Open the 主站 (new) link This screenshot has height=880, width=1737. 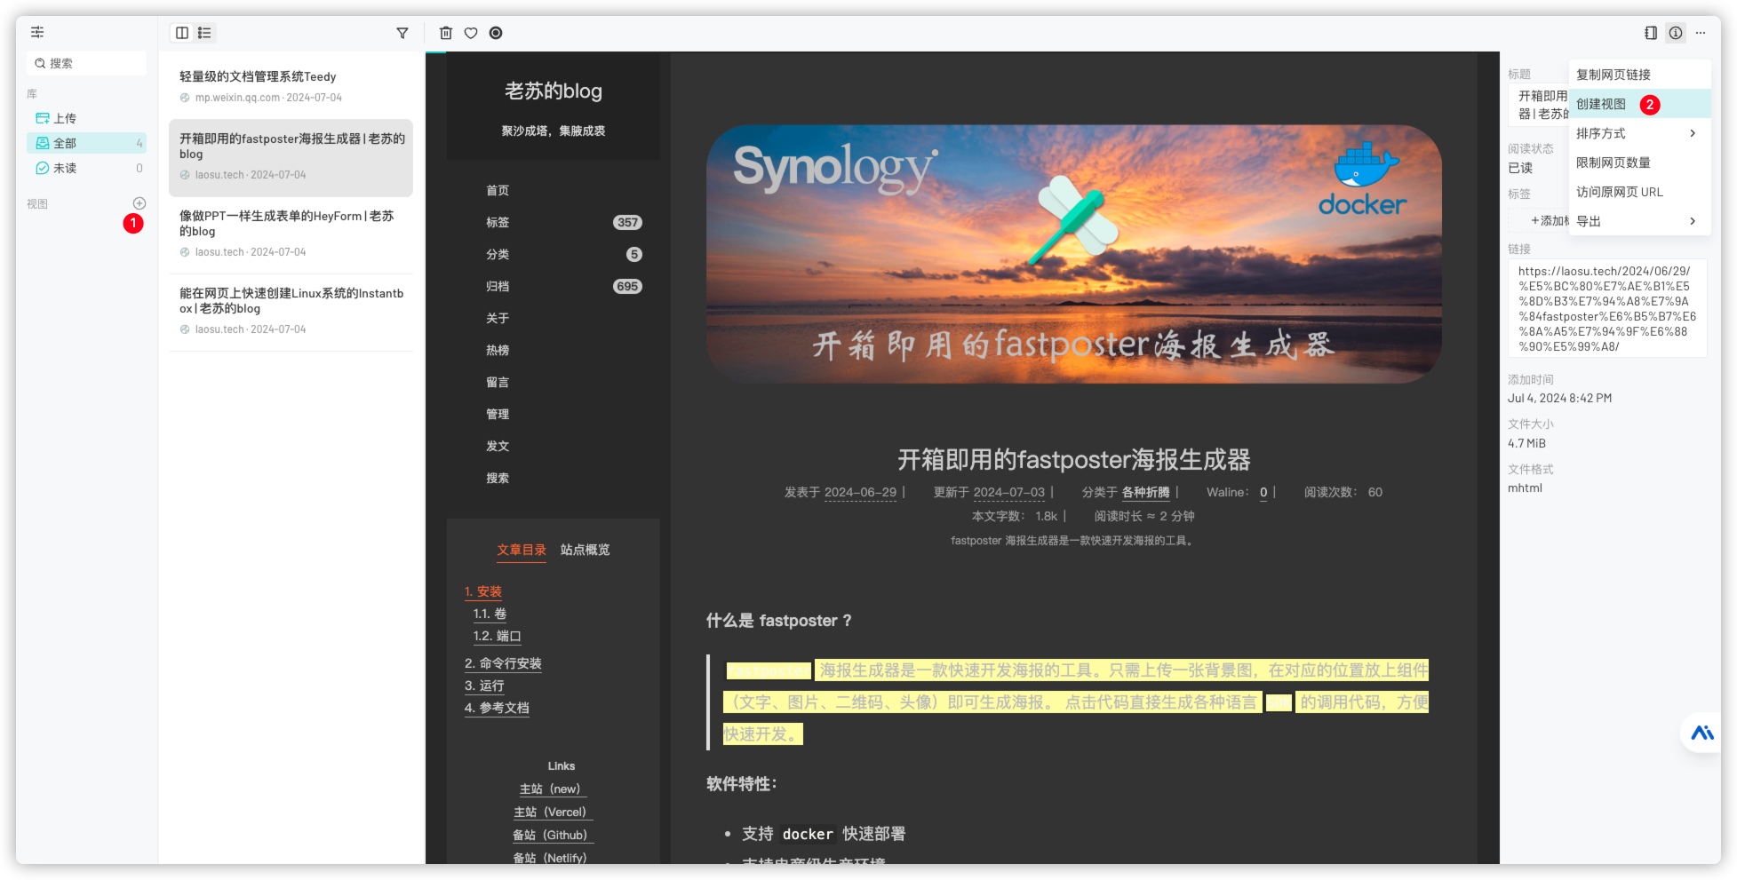coord(553,789)
